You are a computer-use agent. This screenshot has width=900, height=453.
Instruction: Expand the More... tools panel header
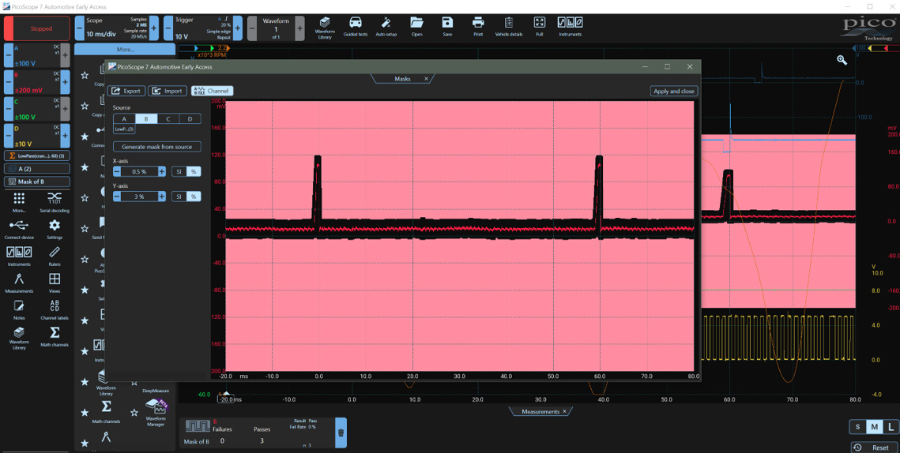coord(125,49)
